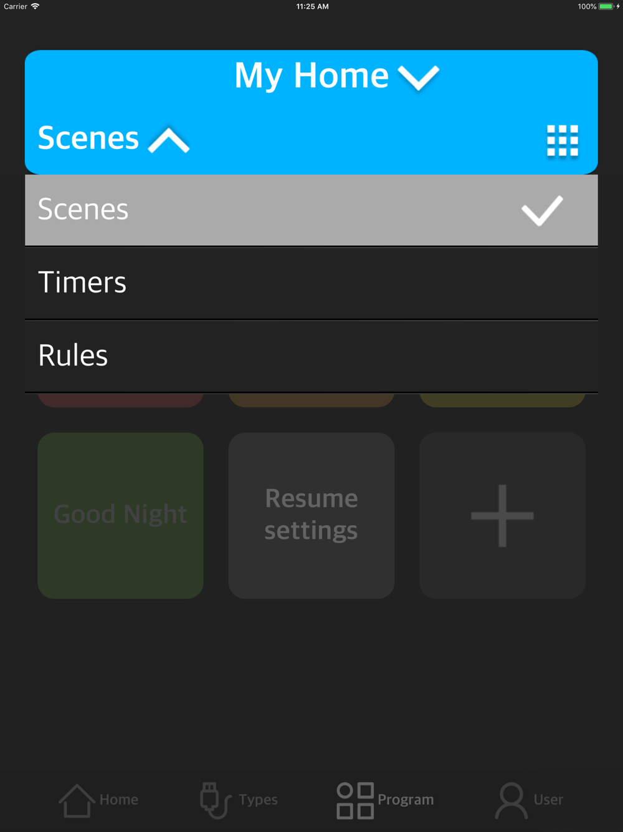The width and height of the screenshot is (623, 832).
Task: Select the Timers option in list
Action: [311, 283]
